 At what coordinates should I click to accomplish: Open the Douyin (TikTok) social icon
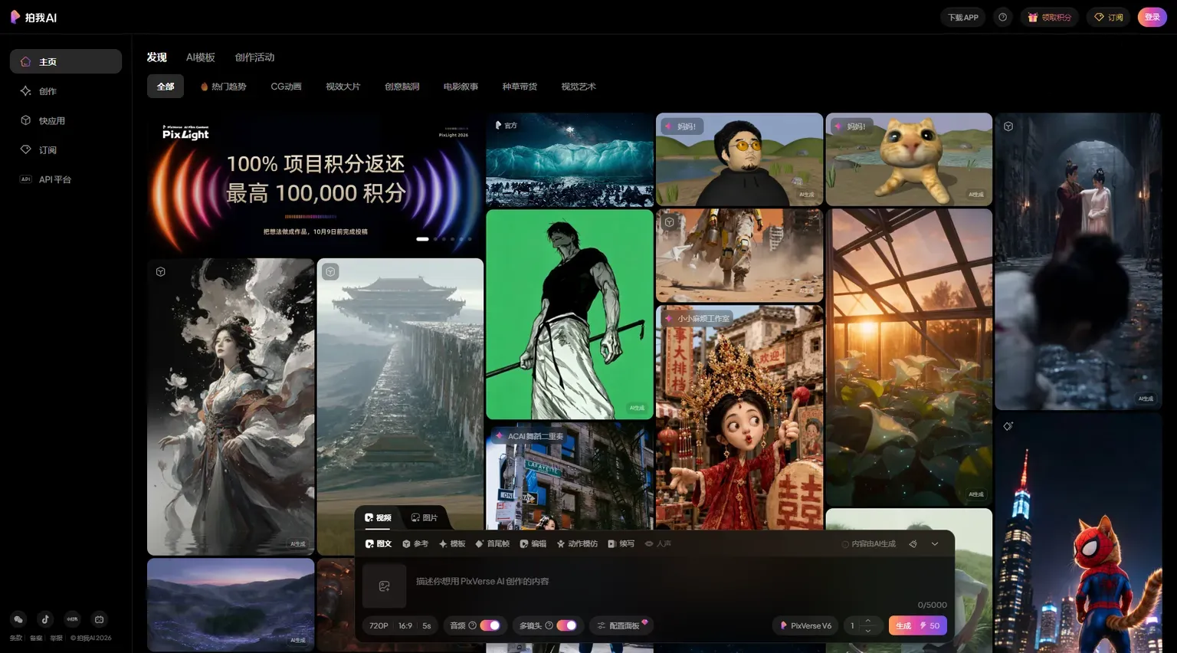click(45, 619)
